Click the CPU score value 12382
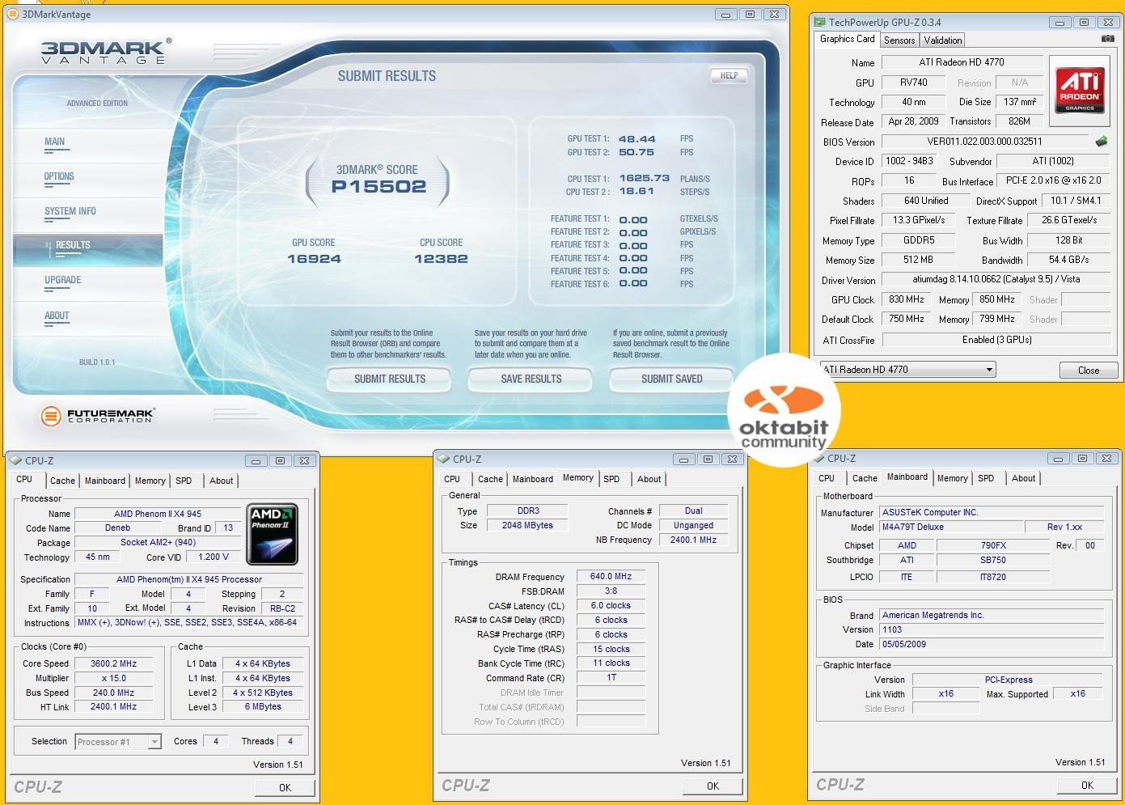This screenshot has height=805, width=1125. click(441, 259)
